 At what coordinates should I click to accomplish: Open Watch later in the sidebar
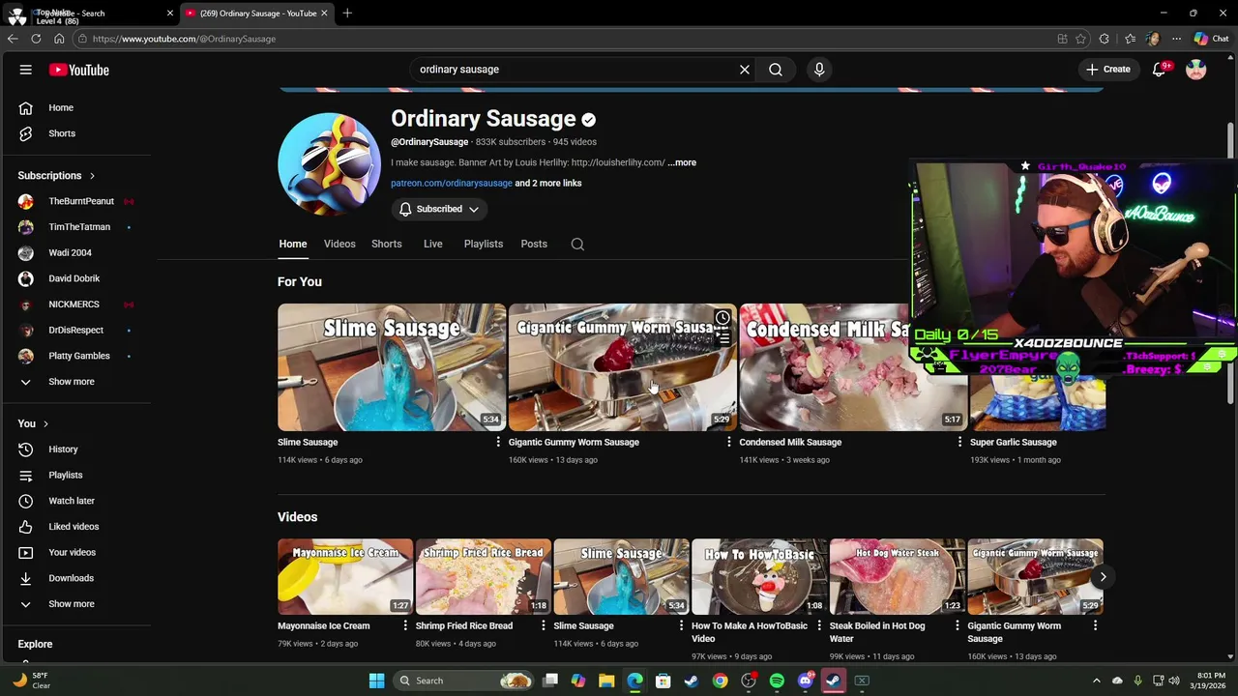(72, 501)
